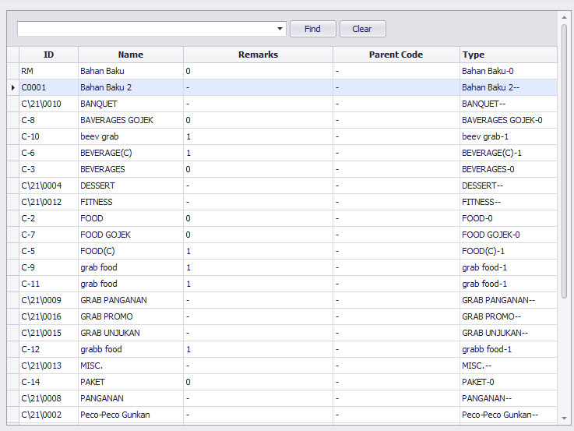Click the PAKET name cell
Viewport: 574px width, 431px height.
131,382
